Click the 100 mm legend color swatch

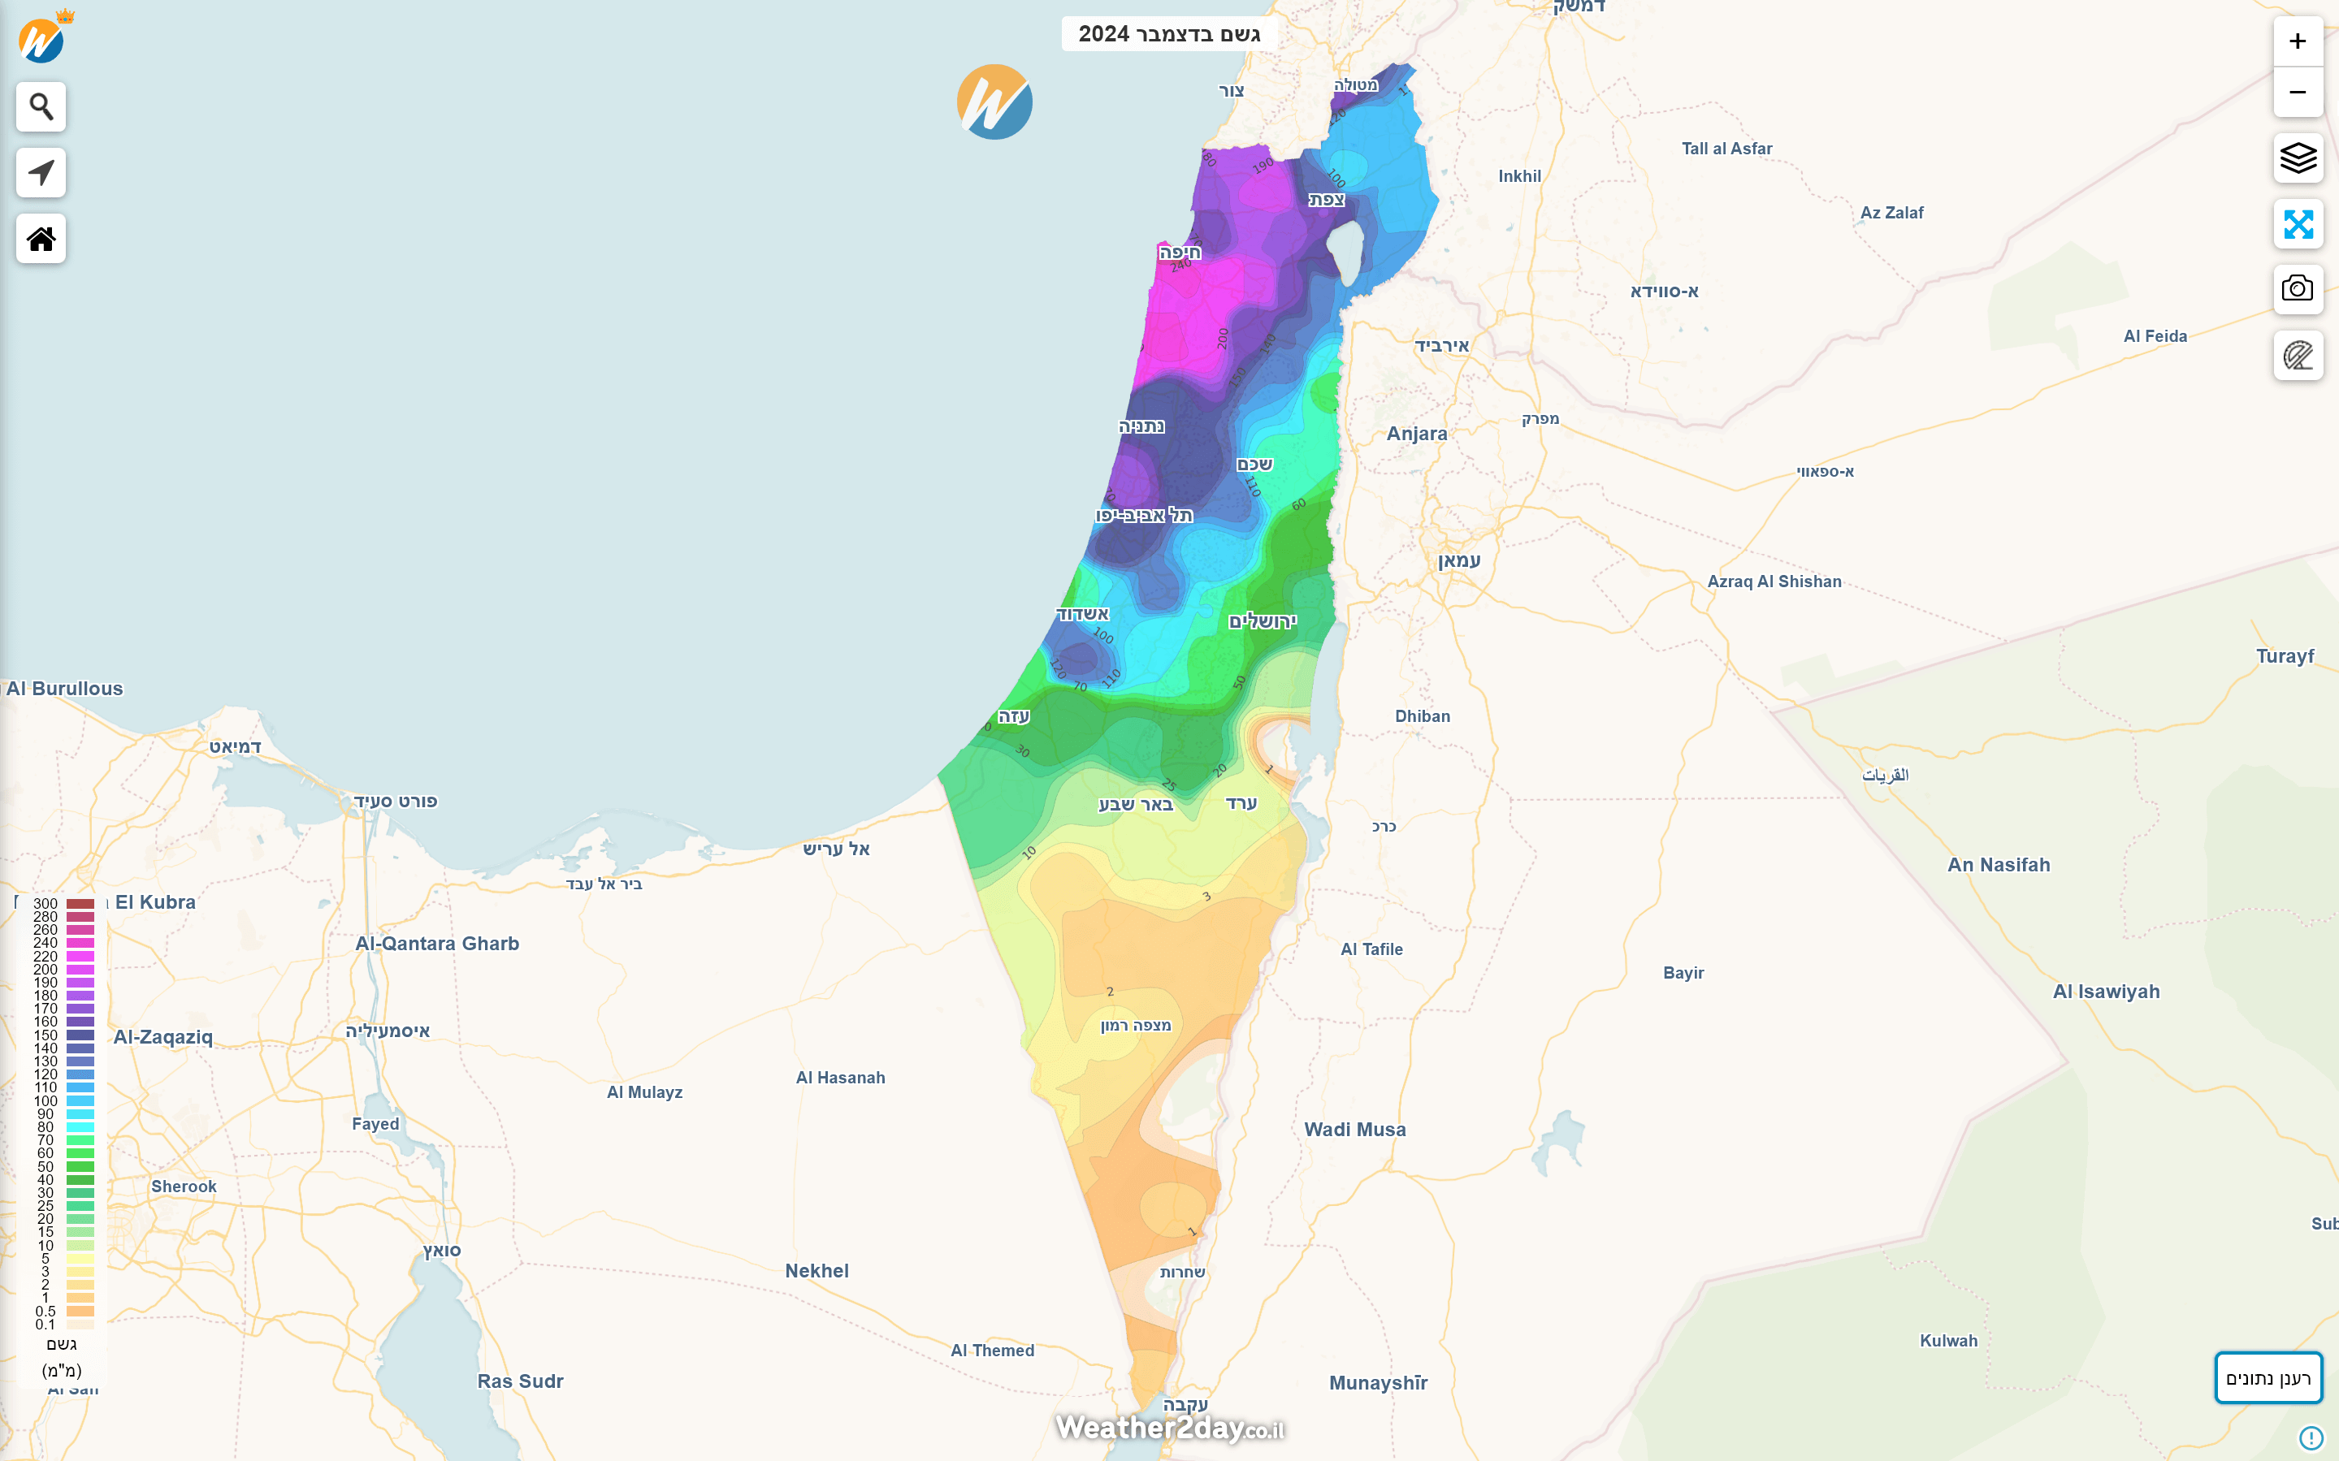(x=80, y=1100)
